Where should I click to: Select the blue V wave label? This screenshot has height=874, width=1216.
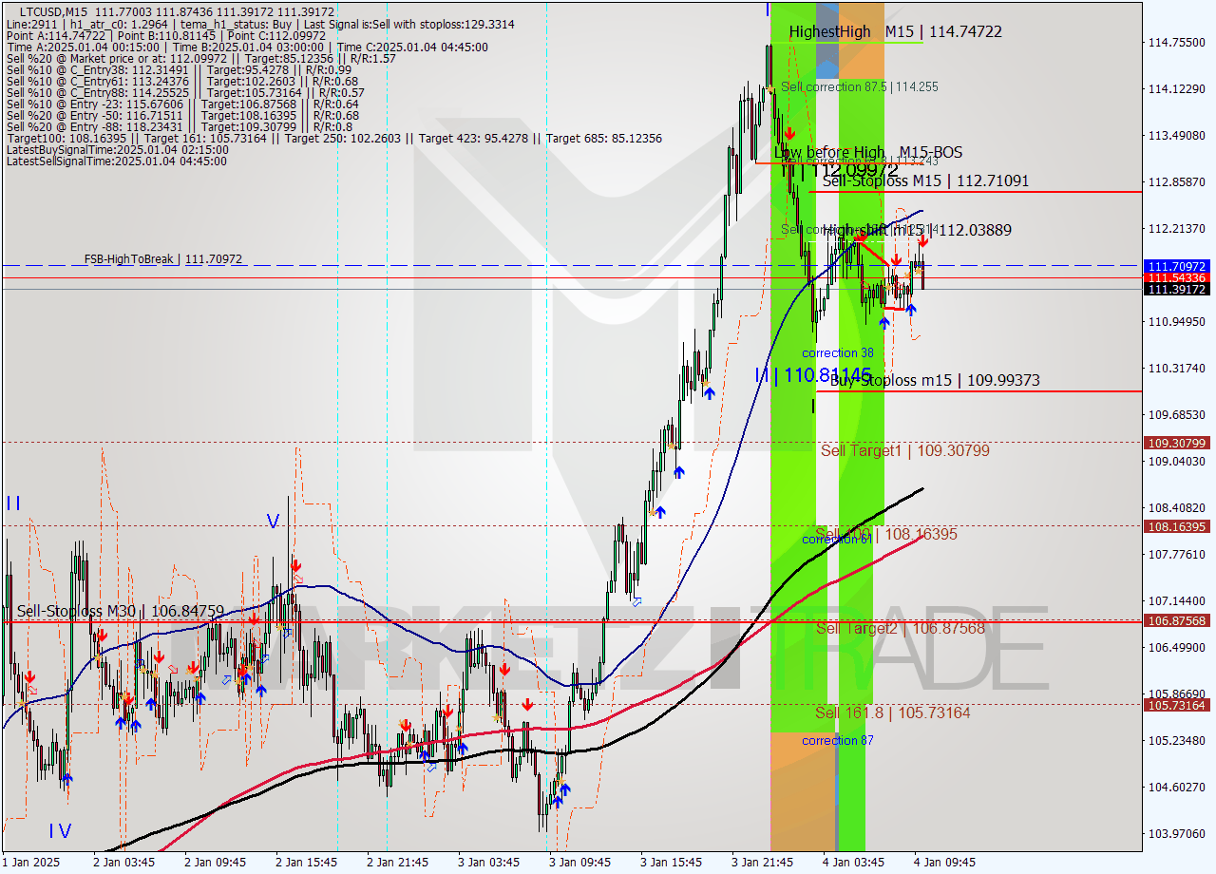(x=273, y=522)
